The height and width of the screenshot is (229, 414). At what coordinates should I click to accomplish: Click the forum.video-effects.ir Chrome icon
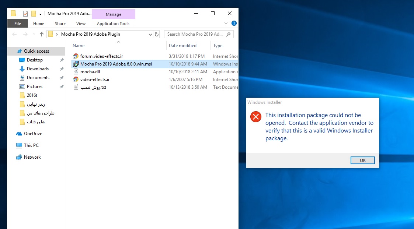[76, 56]
